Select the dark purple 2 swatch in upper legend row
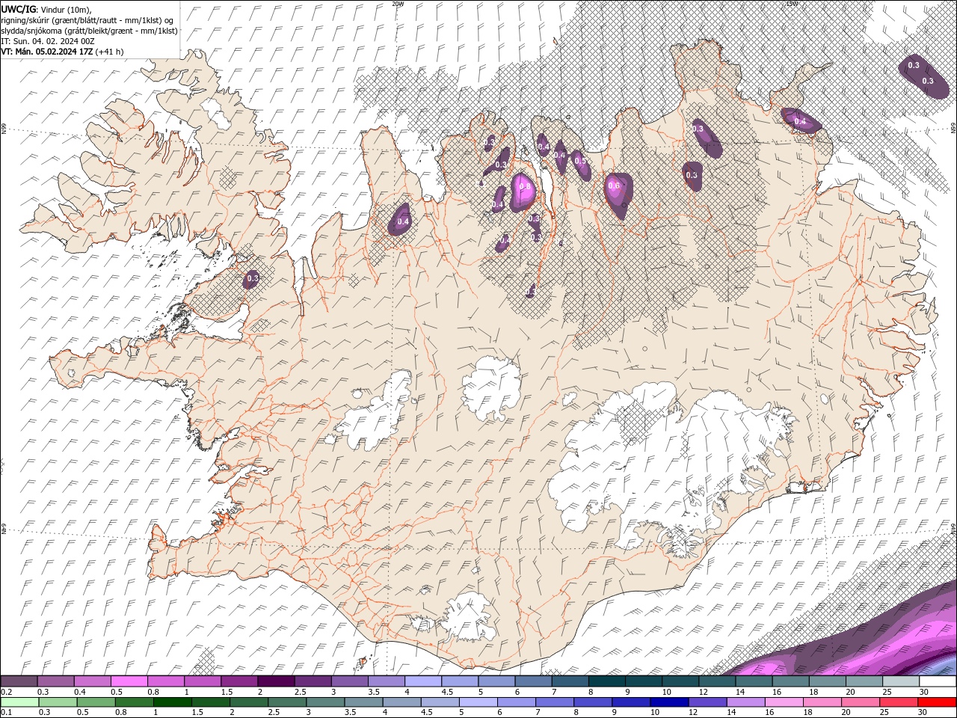The width and height of the screenshot is (957, 718). pos(276,681)
